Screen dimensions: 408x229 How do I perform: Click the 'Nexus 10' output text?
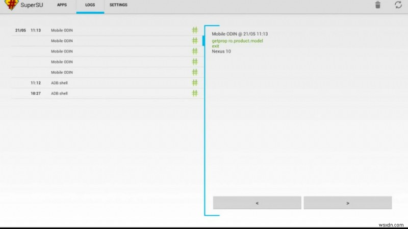click(x=221, y=51)
